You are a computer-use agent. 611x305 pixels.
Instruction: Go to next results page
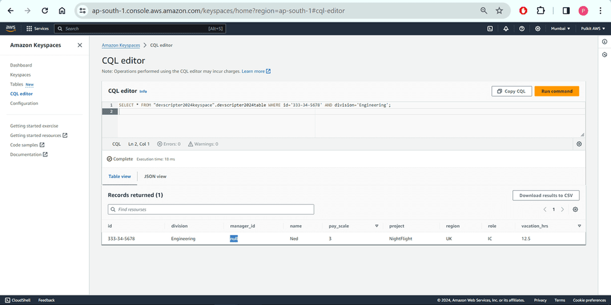(x=562, y=209)
